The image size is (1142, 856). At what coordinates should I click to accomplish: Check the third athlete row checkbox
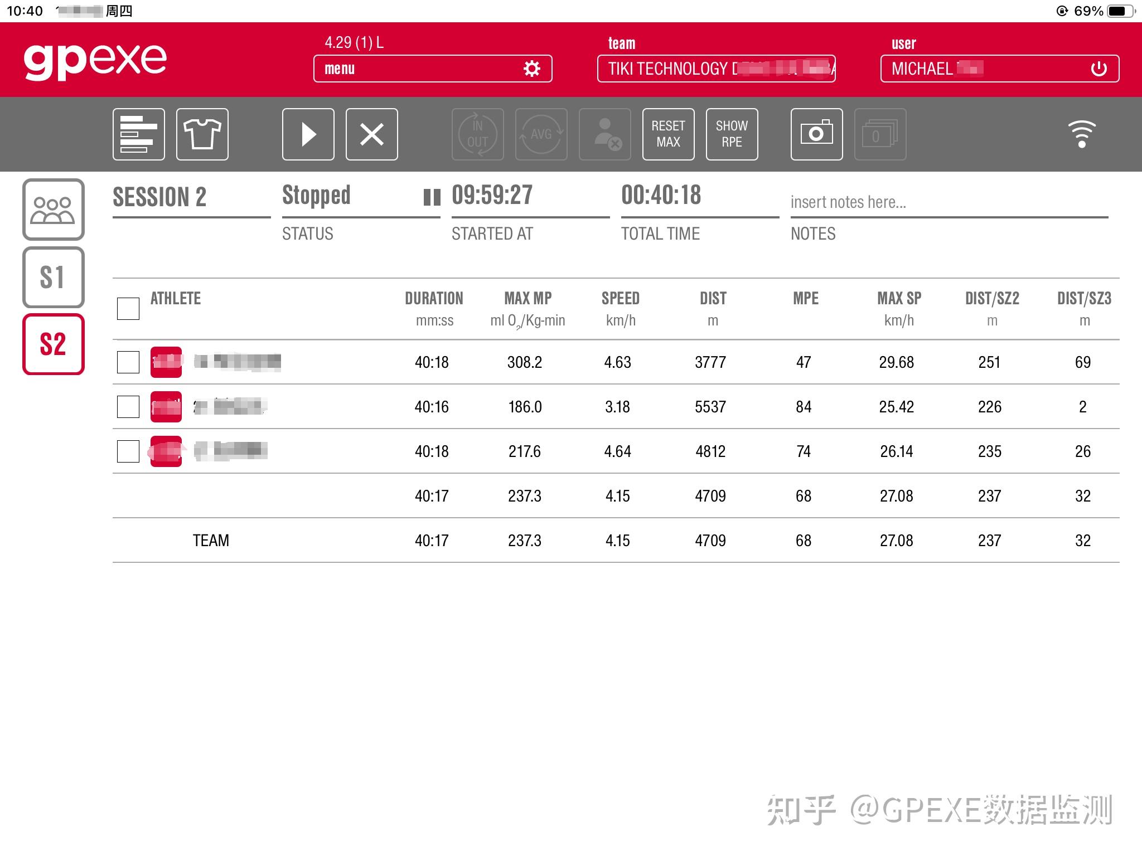[128, 451]
